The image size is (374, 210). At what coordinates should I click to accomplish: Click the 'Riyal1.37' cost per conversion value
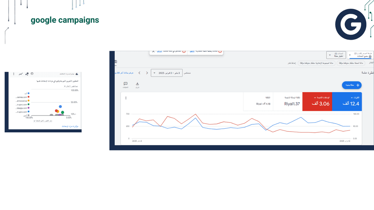tap(292, 104)
